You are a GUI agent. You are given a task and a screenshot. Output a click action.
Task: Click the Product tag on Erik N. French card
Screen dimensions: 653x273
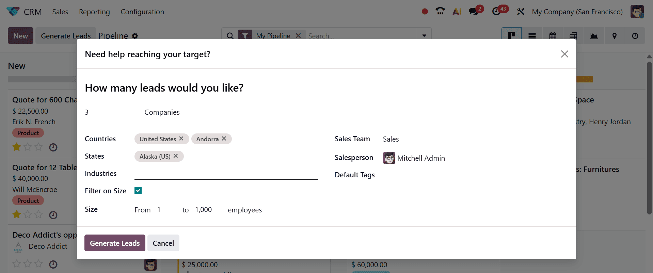tap(28, 133)
